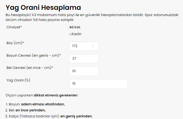Click the 'Ölçüm yaparken' sentence start

(x=19, y=96)
